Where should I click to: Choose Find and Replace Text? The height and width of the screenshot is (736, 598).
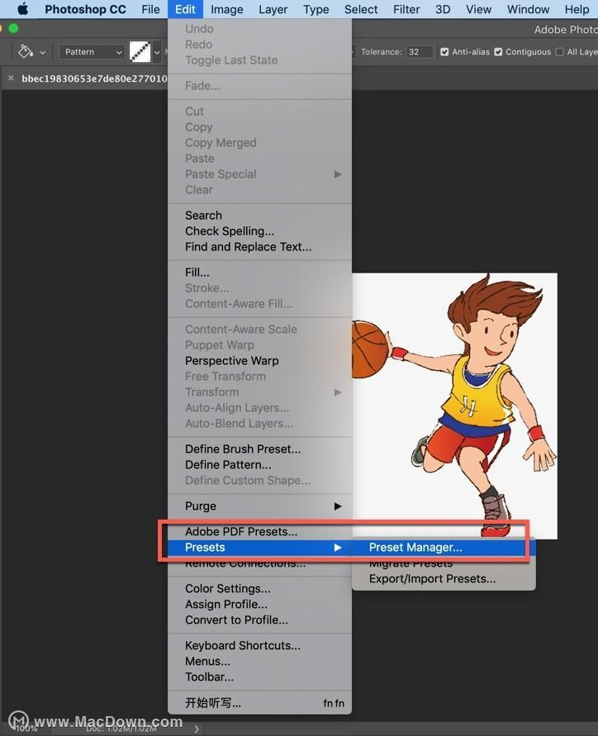click(259, 247)
